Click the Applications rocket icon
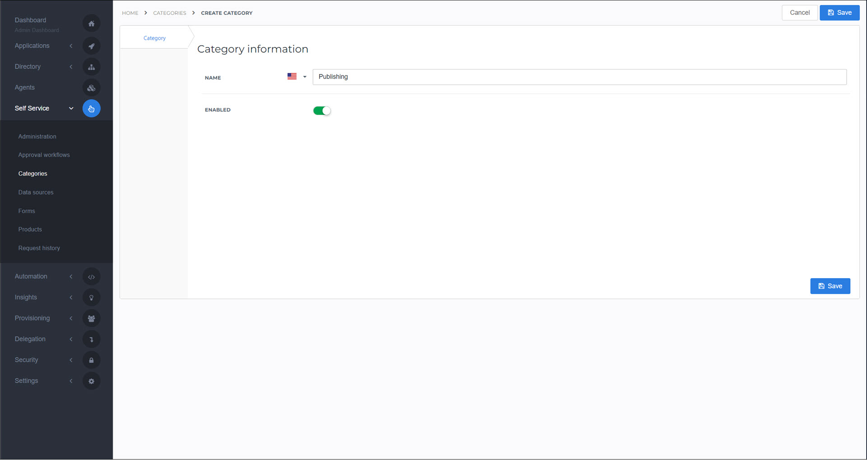The image size is (867, 460). (91, 46)
